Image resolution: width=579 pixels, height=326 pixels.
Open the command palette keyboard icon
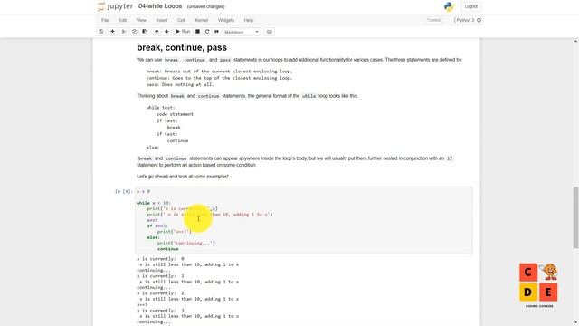coord(270,32)
